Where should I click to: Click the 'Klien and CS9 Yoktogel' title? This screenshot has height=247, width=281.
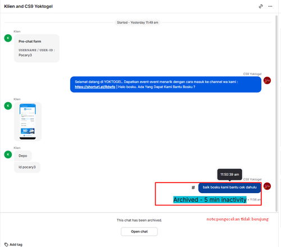click(28, 6)
